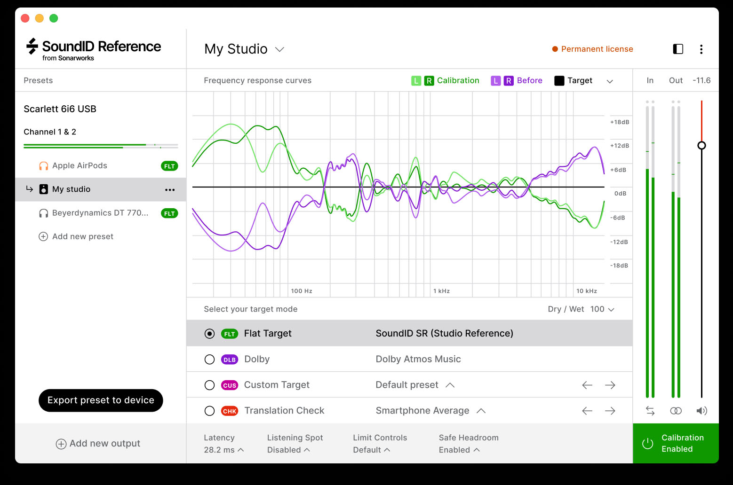Click Export preset to device button
Screen dimensions: 733x485
click(101, 400)
